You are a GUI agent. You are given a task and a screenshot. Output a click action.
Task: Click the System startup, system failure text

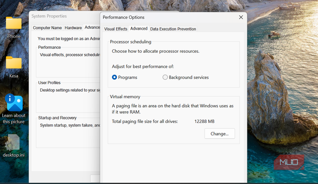tap(70, 125)
